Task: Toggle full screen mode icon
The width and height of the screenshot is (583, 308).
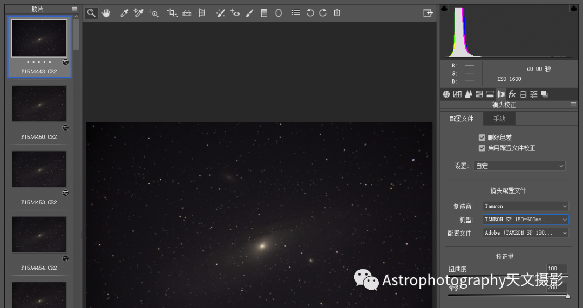Action: pos(428,13)
